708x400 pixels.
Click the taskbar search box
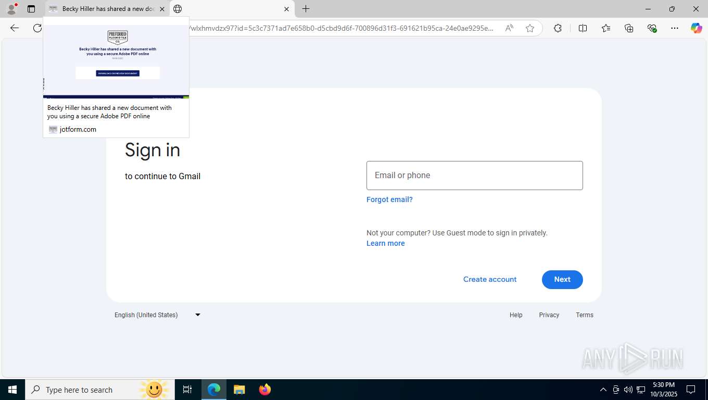[x=100, y=390]
